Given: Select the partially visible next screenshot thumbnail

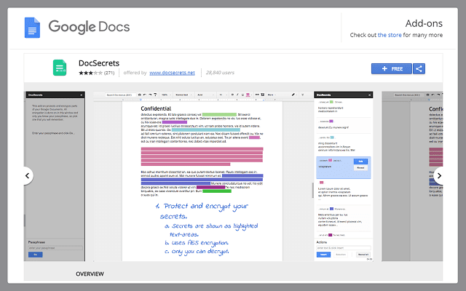Looking at the screenshot, I should 412,176.
